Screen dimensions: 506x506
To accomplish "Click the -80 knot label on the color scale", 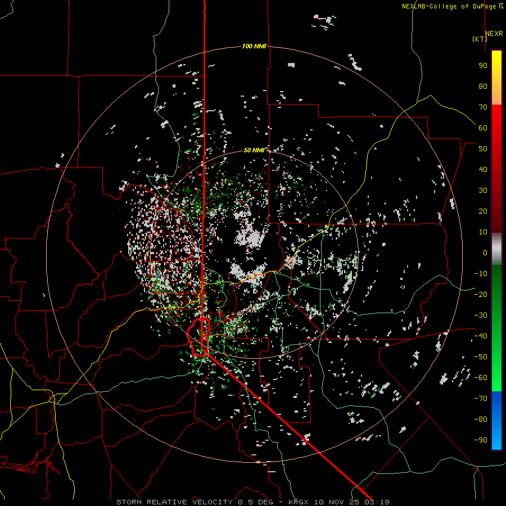I will point(481,419).
